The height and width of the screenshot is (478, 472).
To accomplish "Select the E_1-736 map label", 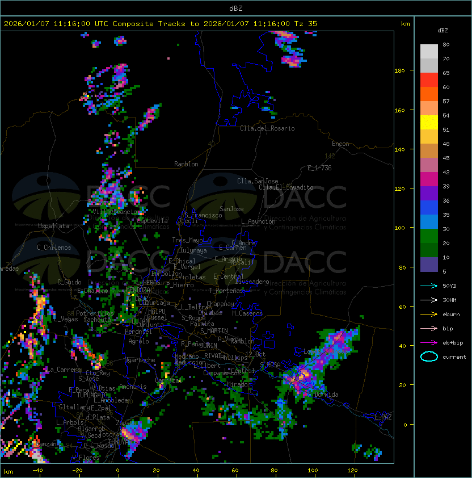I will (x=319, y=168).
